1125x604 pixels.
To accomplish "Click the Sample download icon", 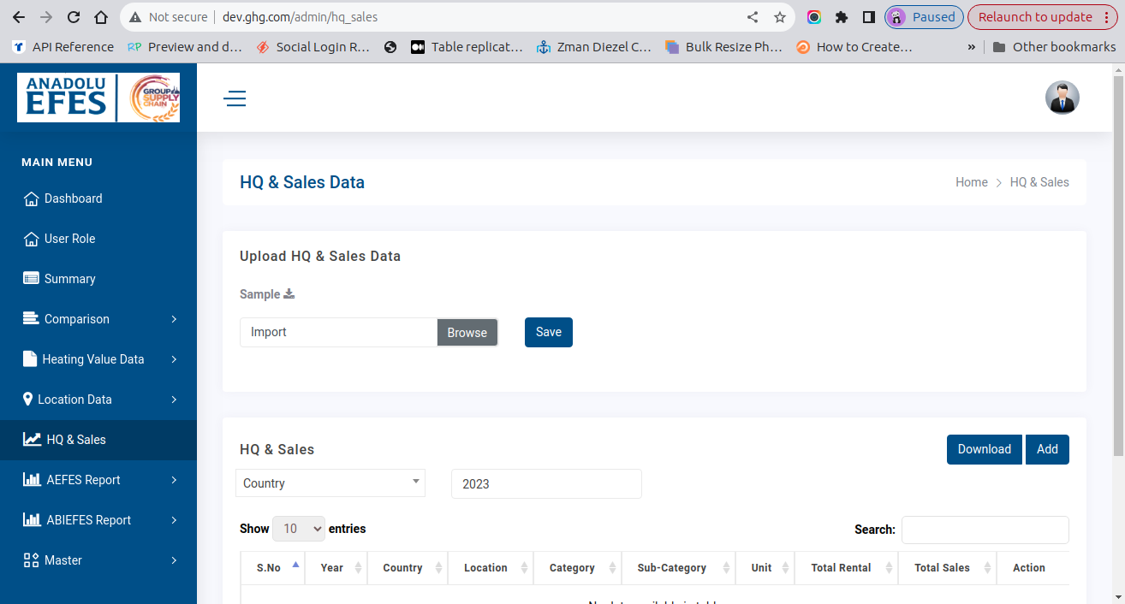I will click(289, 294).
